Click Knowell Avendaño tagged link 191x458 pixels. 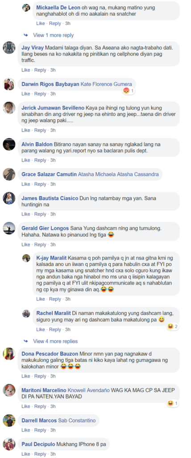pyautogui.click(x=88, y=390)
